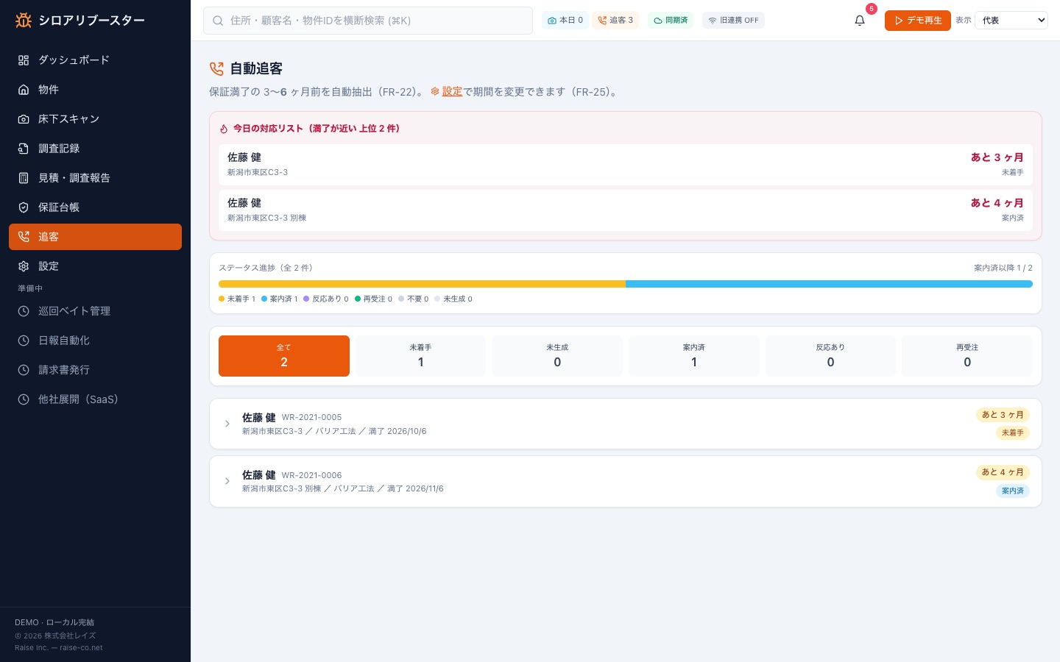Click the 物件 house icon

click(x=24, y=90)
